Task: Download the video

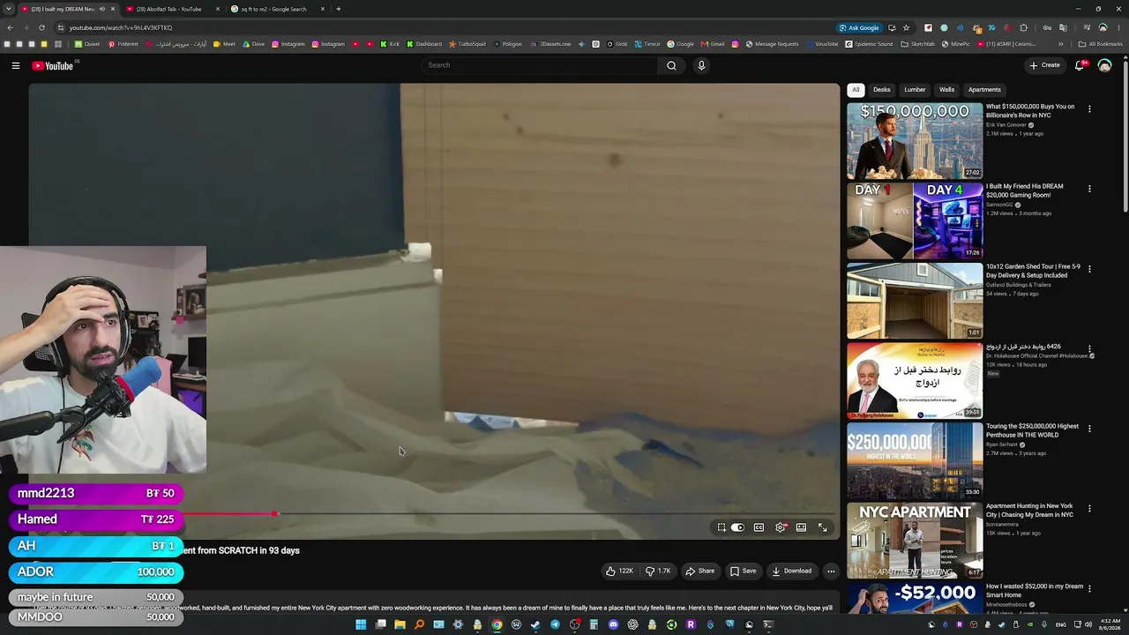Action: click(791, 571)
